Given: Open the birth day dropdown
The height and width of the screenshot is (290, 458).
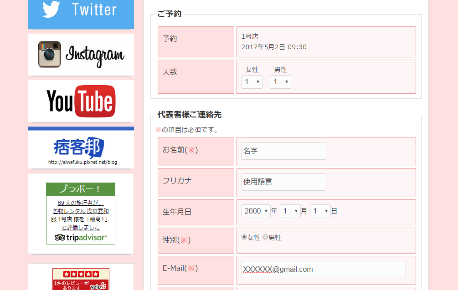Looking at the screenshot, I should [320, 211].
